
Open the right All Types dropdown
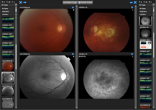coord(147,5)
